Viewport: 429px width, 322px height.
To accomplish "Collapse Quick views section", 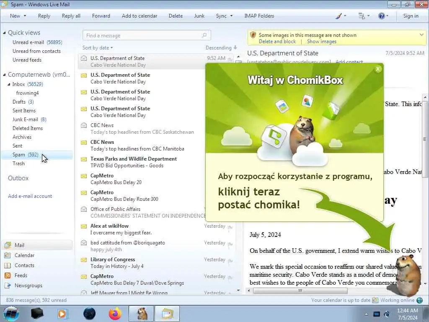I will [4, 33].
